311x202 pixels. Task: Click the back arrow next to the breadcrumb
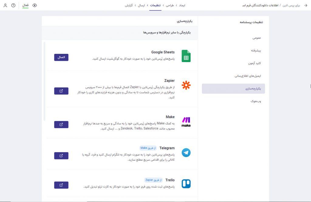click(306, 5)
